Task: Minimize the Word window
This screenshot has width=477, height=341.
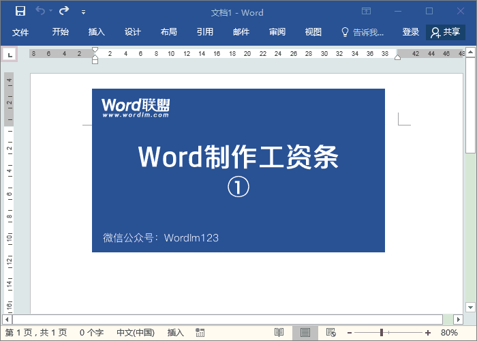Action: click(x=398, y=12)
